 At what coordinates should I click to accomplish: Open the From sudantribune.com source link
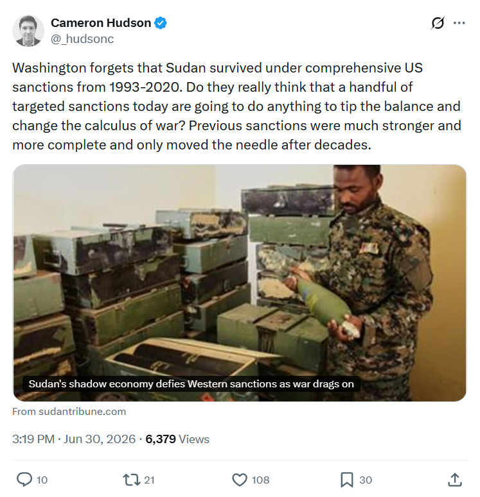[x=69, y=412]
